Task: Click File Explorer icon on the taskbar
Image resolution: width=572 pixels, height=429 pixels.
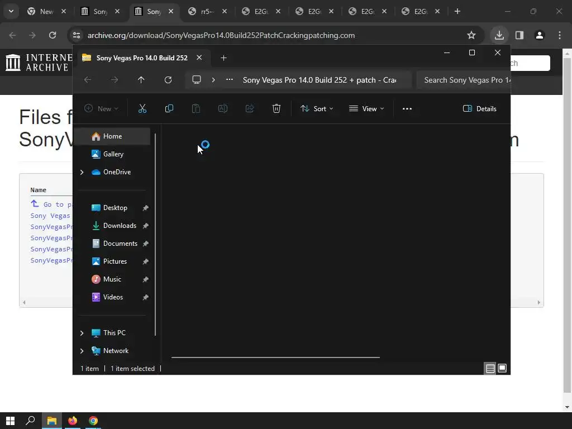Action: (51, 421)
